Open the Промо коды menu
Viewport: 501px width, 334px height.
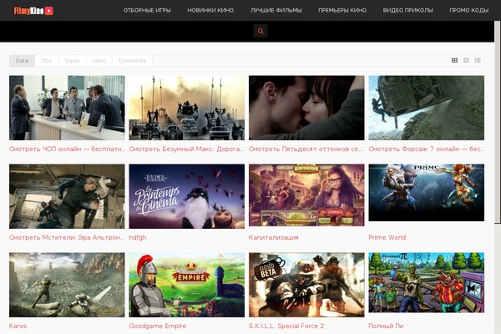pyautogui.click(x=468, y=10)
